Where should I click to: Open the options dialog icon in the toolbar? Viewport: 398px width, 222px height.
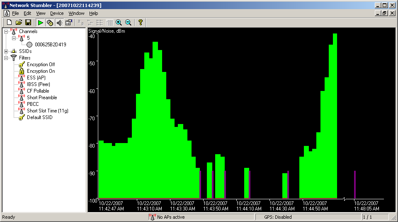click(69, 22)
